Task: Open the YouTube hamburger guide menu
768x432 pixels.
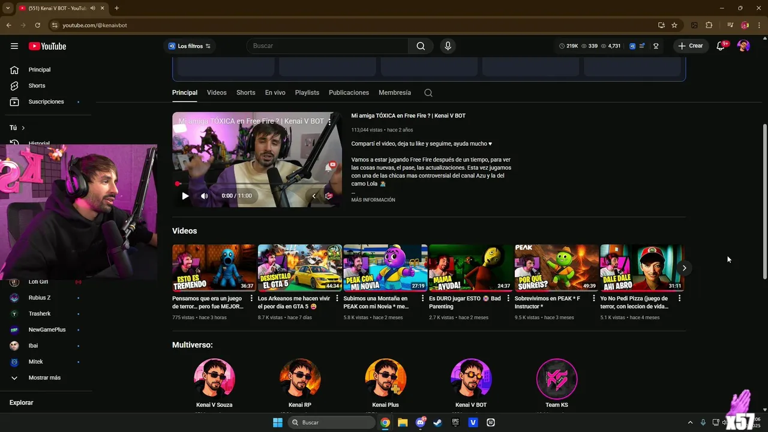Action: (x=14, y=46)
